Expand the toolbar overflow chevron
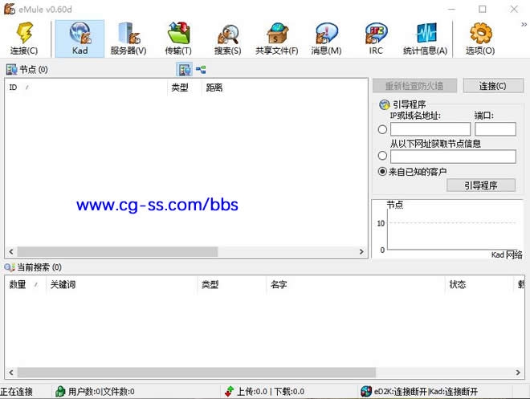Screen dimensions: 530x399 pyautogui.click(x=524, y=26)
